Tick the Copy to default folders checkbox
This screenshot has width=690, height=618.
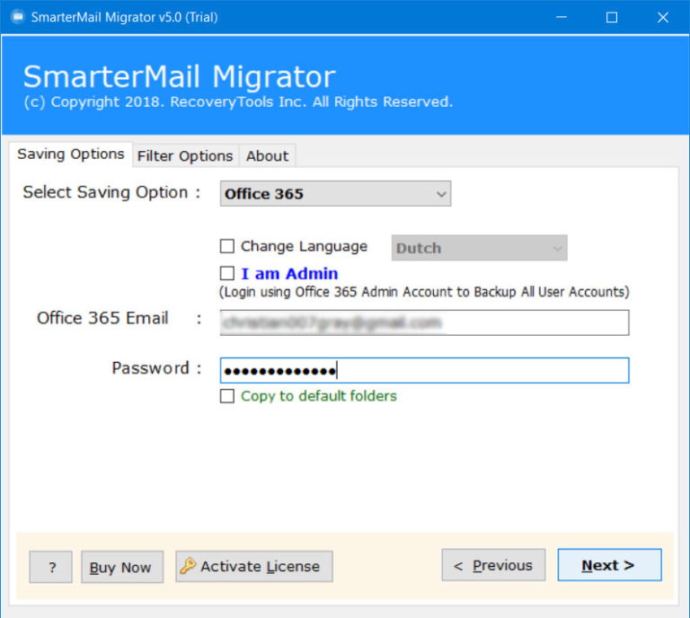[227, 396]
